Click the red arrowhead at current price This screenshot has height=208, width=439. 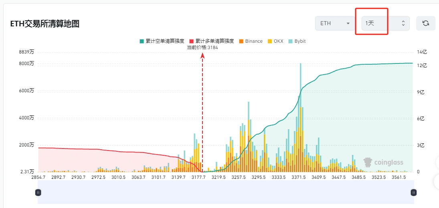tap(202, 55)
